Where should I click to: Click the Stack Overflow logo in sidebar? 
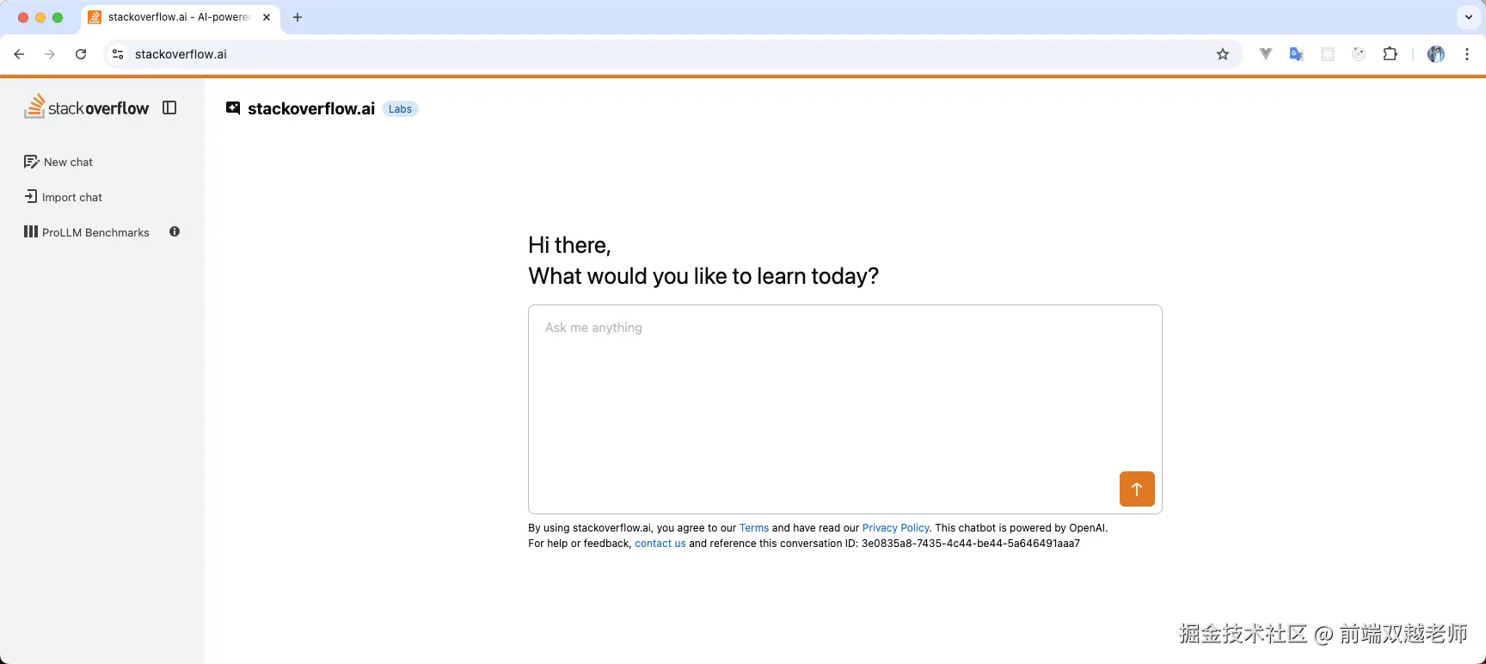click(86, 107)
